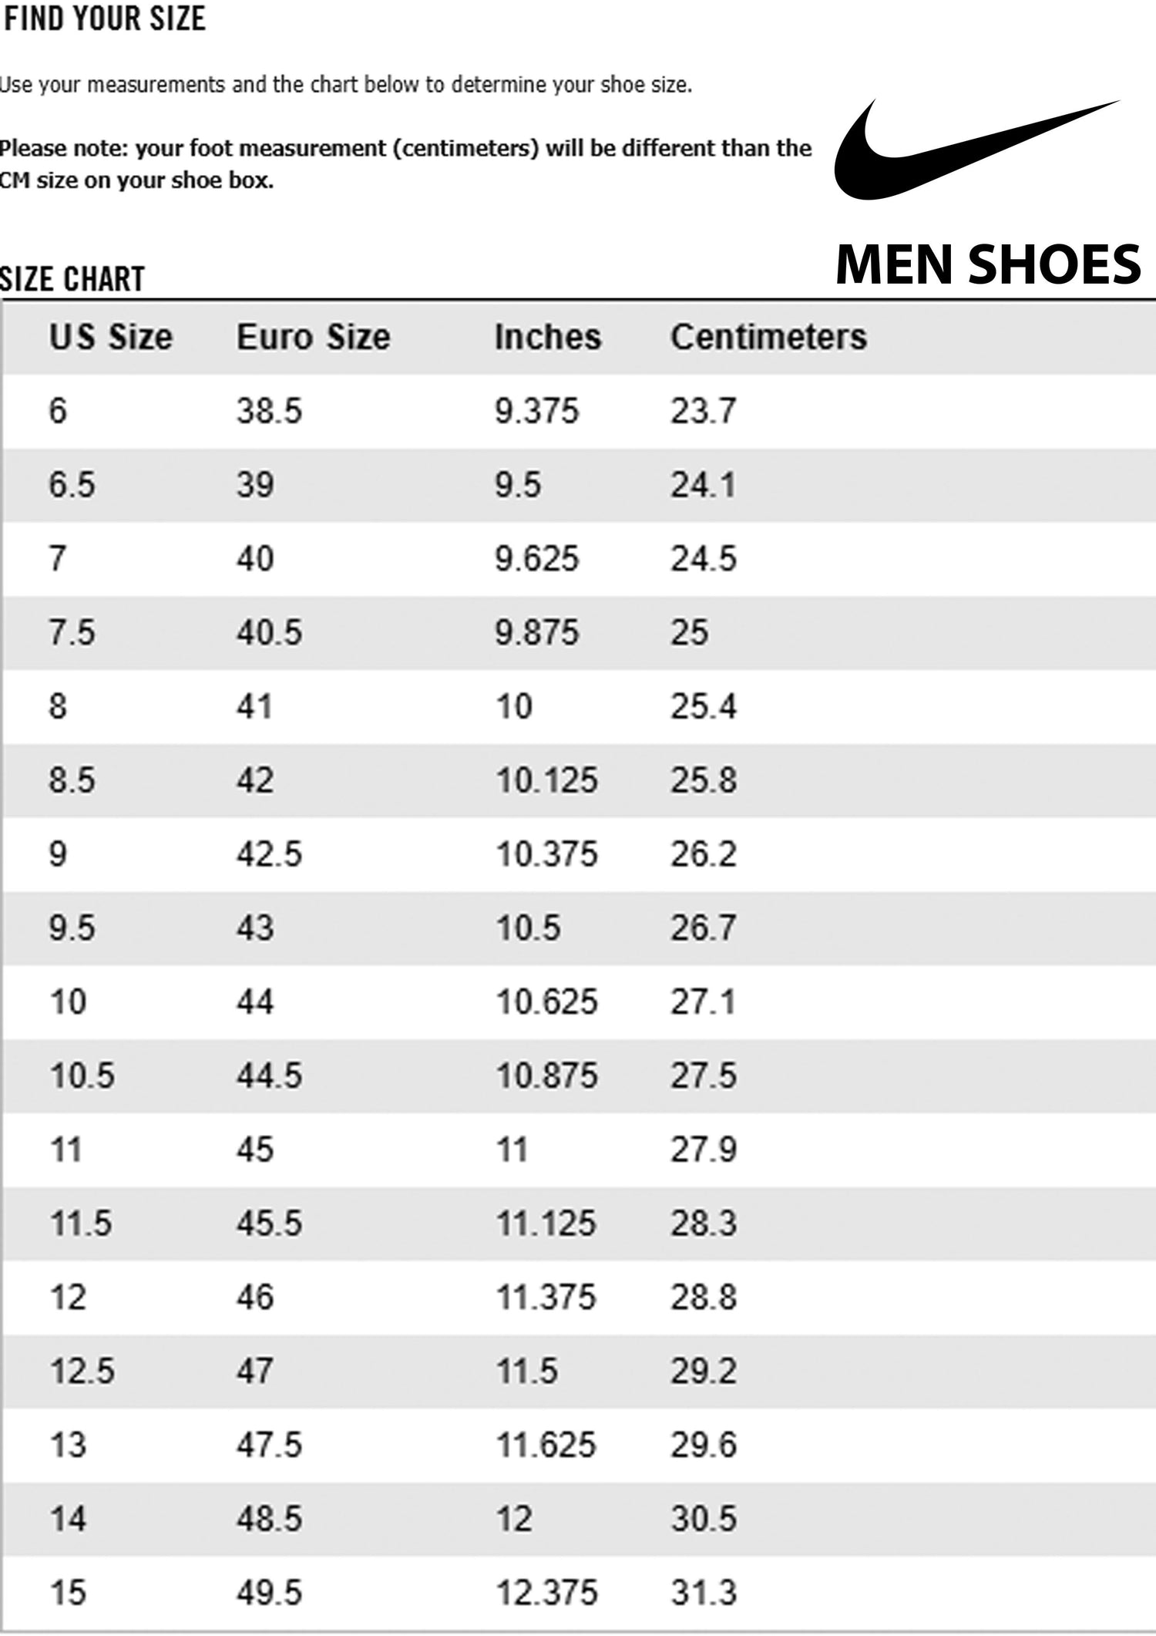Click the 25.4 centimeters value
Image resolution: width=1156 pixels, height=1636 pixels.
tap(703, 706)
